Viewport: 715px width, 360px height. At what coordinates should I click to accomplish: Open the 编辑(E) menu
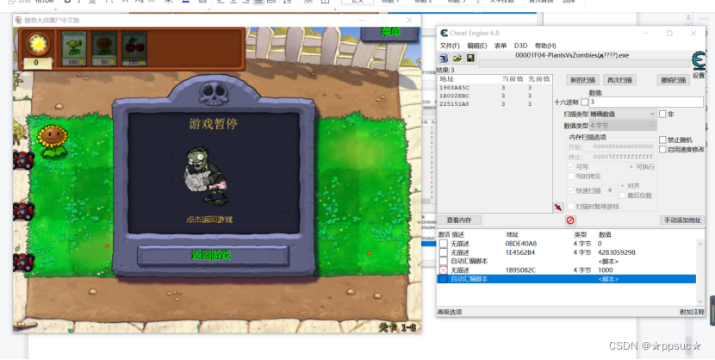click(477, 46)
